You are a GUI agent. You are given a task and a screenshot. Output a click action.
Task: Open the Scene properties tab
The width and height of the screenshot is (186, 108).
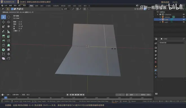click(156, 58)
